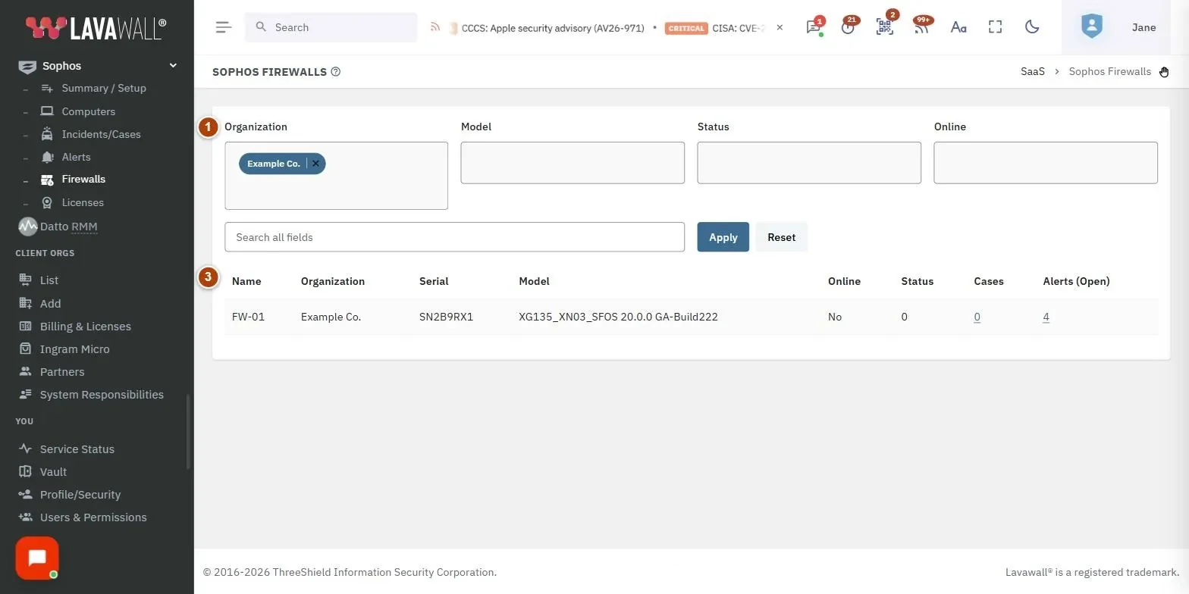Sort by Serial column header

pyautogui.click(x=434, y=281)
